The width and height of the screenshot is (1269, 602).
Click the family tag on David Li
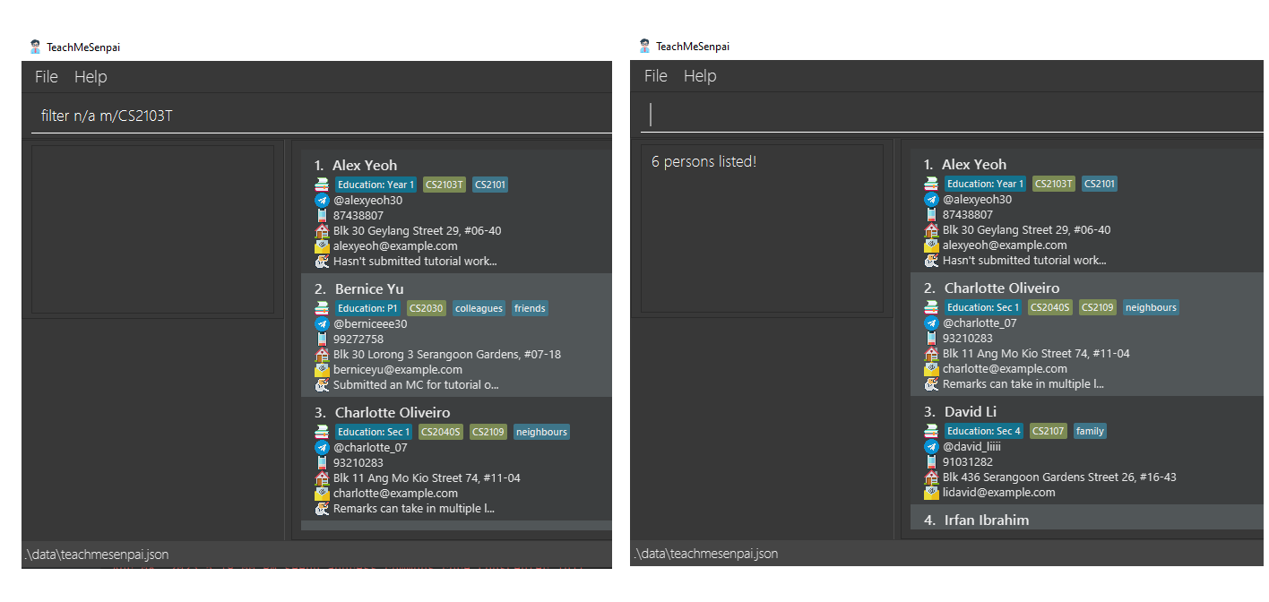point(1090,431)
